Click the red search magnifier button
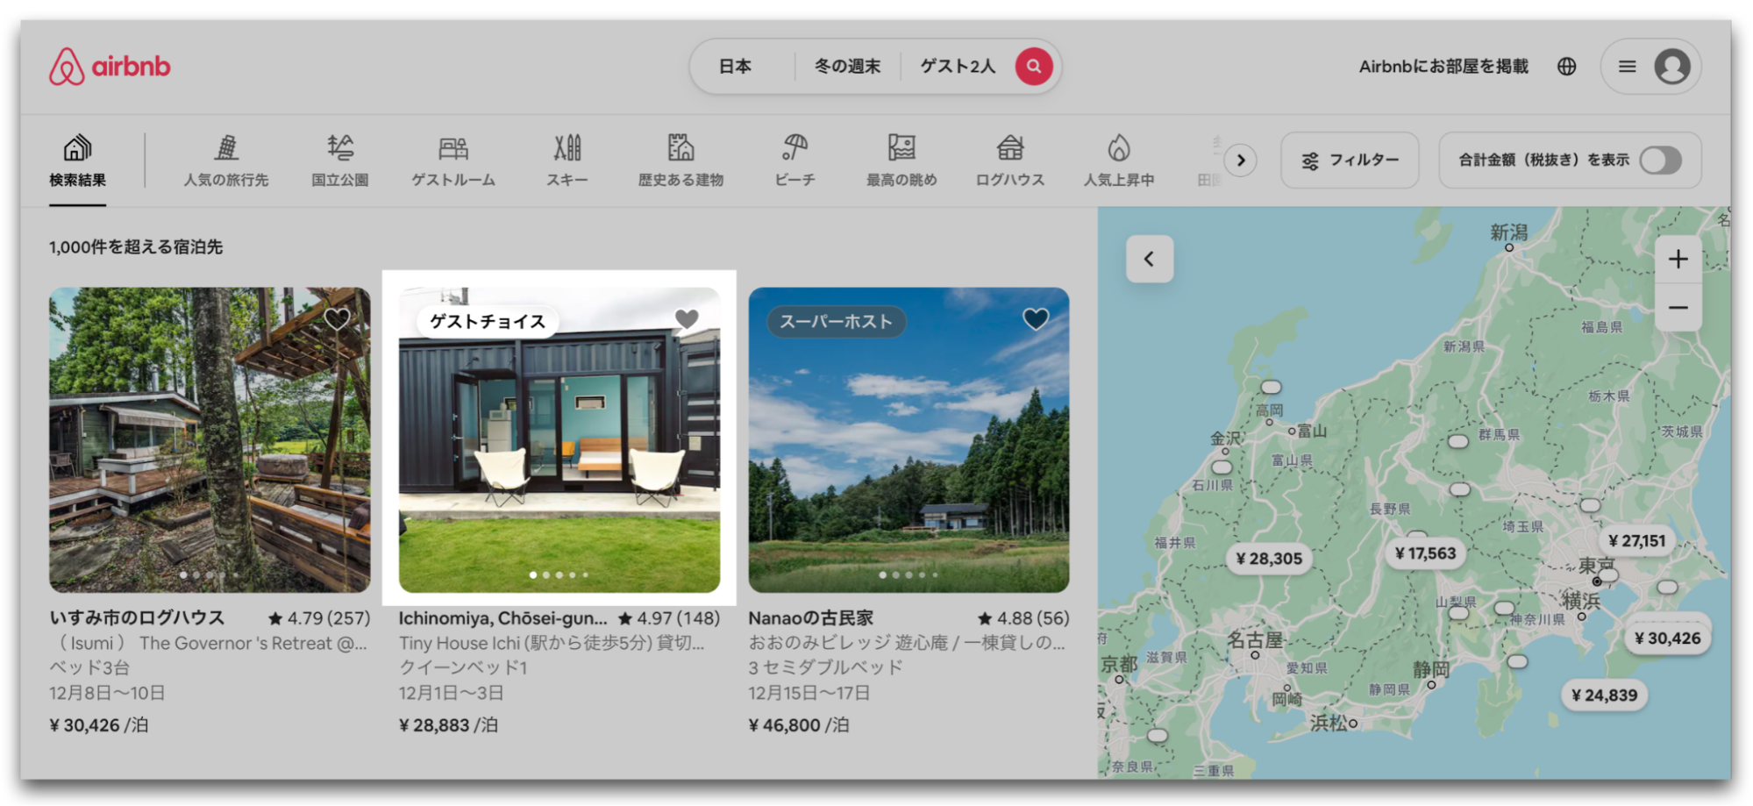Image resolution: width=1753 pixels, height=806 pixels. click(1034, 67)
